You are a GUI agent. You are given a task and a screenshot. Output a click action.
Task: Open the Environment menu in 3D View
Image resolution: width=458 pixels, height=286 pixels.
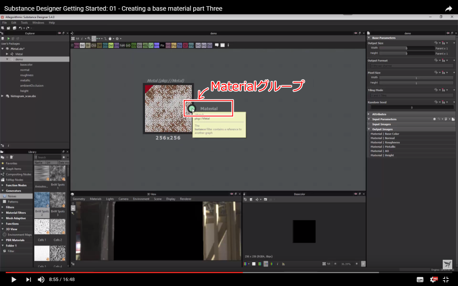click(141, 199)
